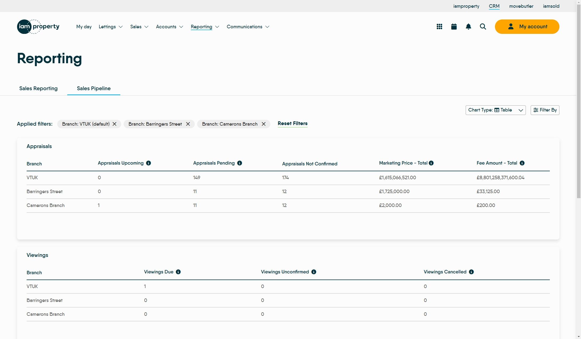Open the calendar icon in header

tap(454, 27)
